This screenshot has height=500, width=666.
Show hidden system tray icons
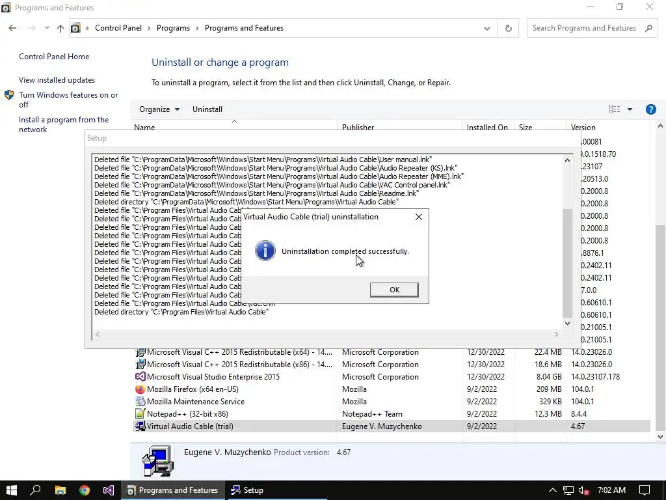552,490
